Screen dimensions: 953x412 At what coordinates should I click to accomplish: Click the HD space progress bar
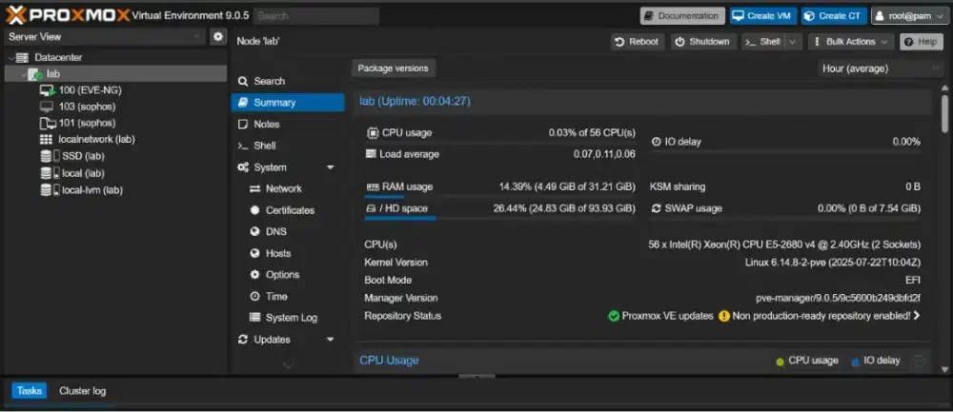pos(499,219)
